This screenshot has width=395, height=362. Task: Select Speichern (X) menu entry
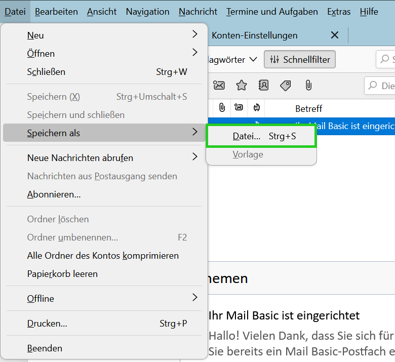(104, 97)
